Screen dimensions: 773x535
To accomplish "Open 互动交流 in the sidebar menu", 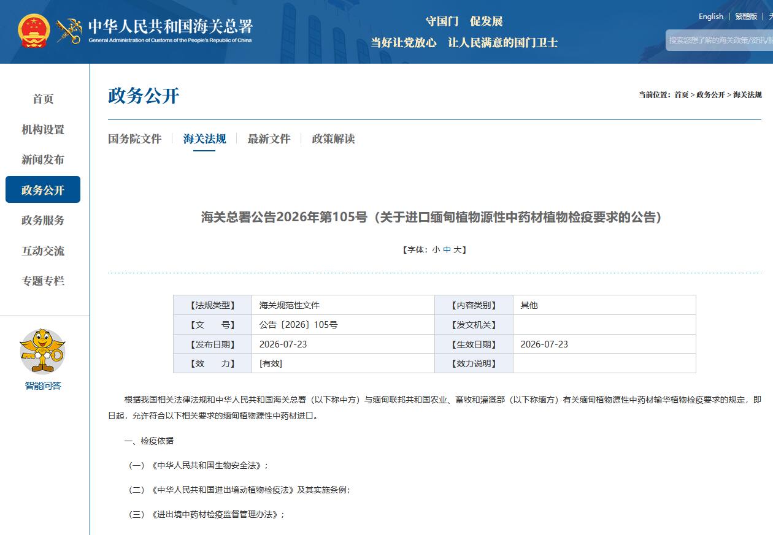I will click(43, 251).
